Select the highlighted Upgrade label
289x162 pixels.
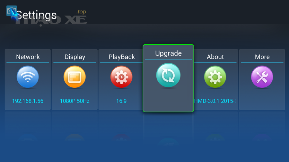[x=169, y=53]
